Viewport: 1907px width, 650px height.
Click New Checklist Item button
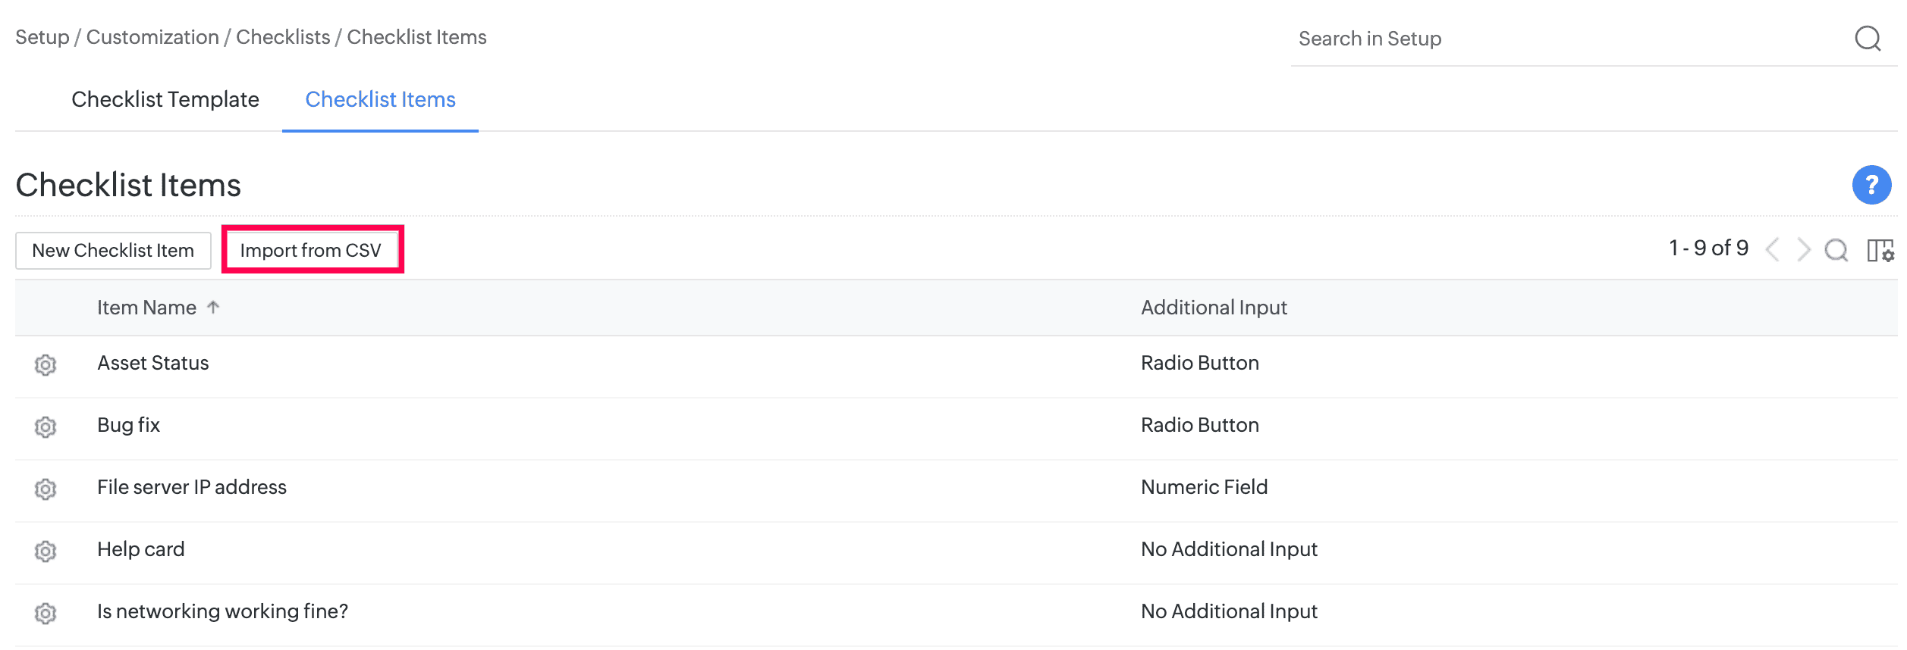[113, 251]
